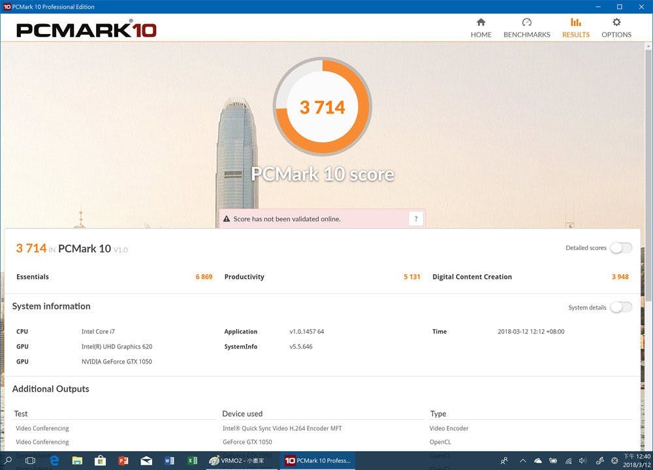Image resolution: width=653 pixels, height=470 pixels.
Task: Click the Test column header
Action: [21, 413]
